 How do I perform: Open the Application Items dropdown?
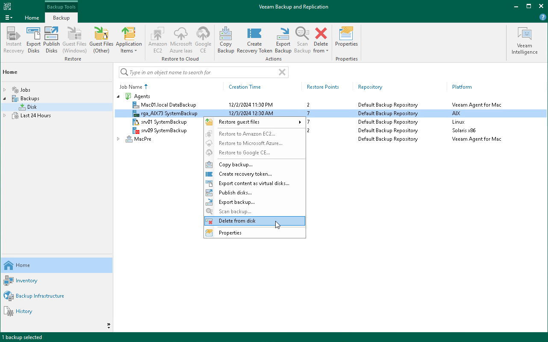(x=129, y=40)
